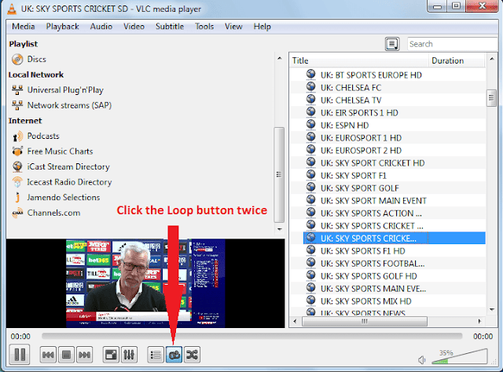Sort playlist by Title column header
503x372 pixels.
pos(359,60)
